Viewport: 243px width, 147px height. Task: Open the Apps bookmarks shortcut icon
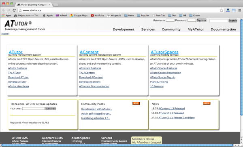pos(3,15)
